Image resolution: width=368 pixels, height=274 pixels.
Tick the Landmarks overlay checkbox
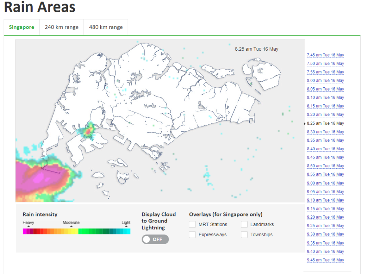(x=244, y=224)
